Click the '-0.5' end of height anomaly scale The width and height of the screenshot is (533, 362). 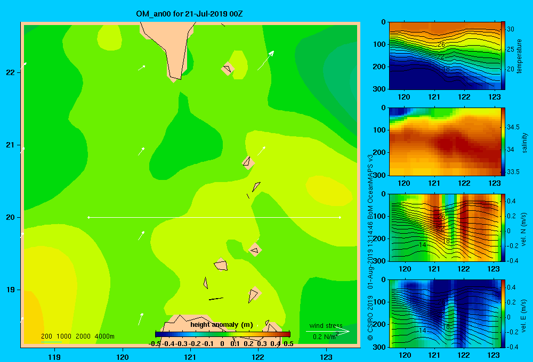click(155, 344)
